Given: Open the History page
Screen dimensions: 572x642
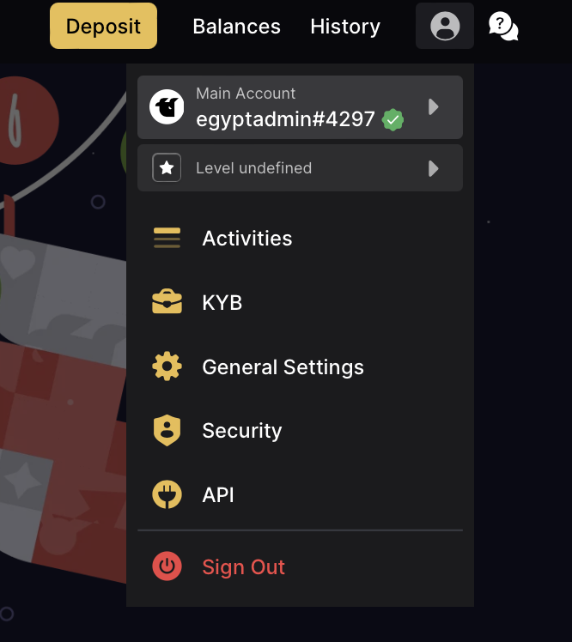Looking at the screenshot, I should tap(345, 27).
